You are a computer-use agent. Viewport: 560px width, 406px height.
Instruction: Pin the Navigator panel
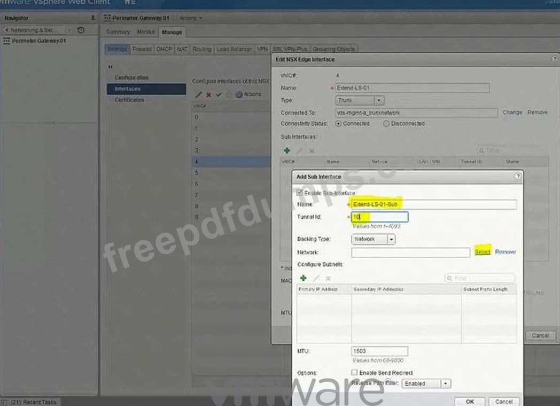click(x=93, y=18)
